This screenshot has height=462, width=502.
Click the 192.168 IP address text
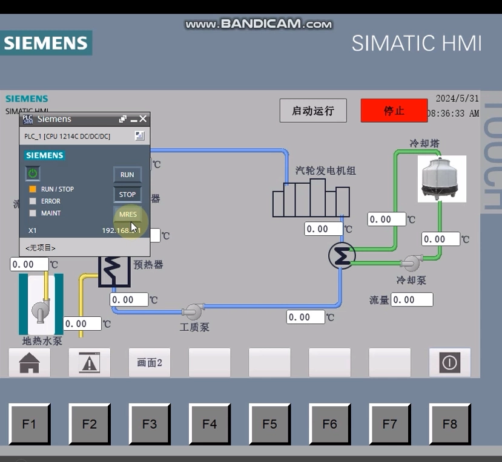point(121,230)
